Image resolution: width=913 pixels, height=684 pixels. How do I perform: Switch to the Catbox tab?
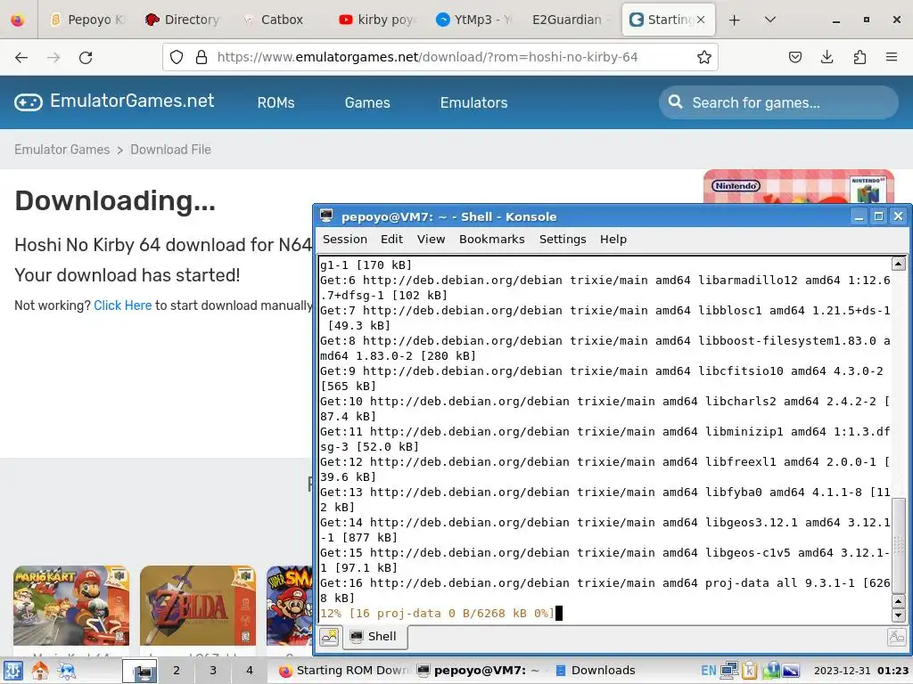[279, 20]
